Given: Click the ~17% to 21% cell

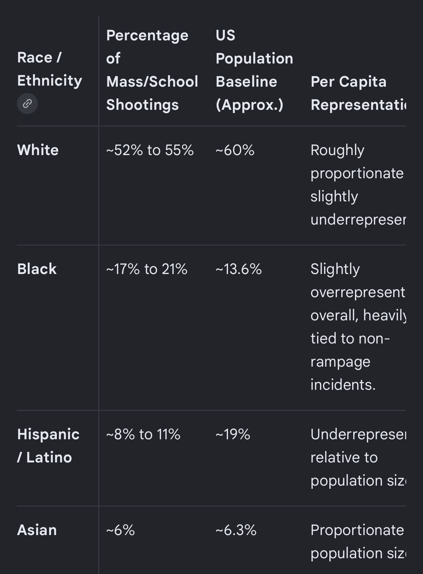Looking at the screenshot, I should coord(147,269).
